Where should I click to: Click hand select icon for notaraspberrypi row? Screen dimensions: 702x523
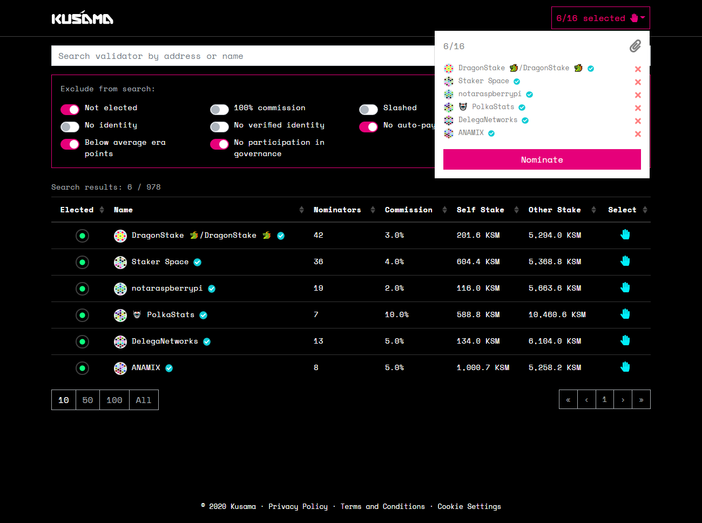pos(625,287)
